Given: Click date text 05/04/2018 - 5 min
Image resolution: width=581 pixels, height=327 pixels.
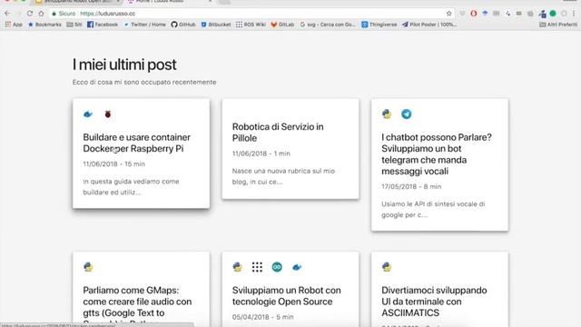Looking at the screenshot, I should pyautogui.click(x=262, y=317).
